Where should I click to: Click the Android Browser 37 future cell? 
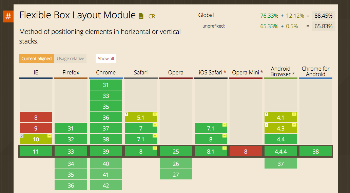(x=280, y=163)
